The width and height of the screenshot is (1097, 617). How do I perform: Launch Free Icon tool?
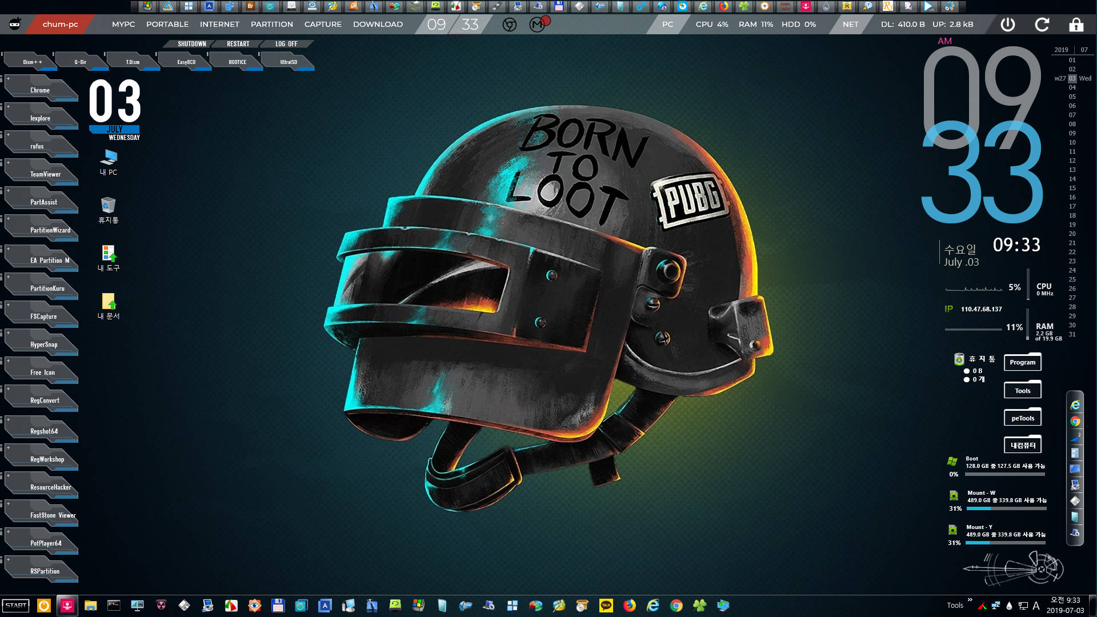(41, 371)
